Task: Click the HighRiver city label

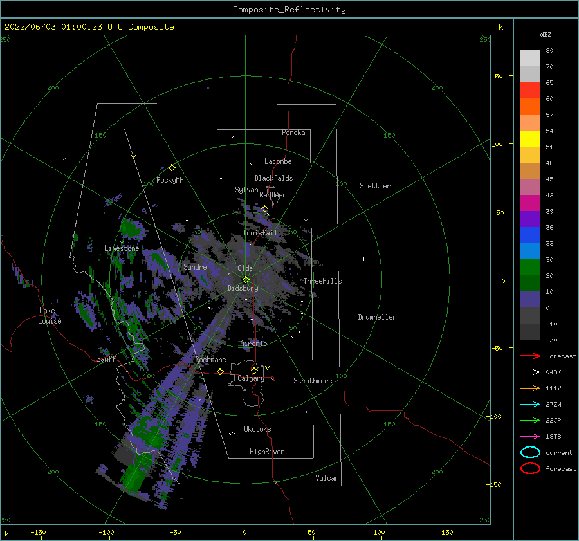Action: tap(267, 452)
